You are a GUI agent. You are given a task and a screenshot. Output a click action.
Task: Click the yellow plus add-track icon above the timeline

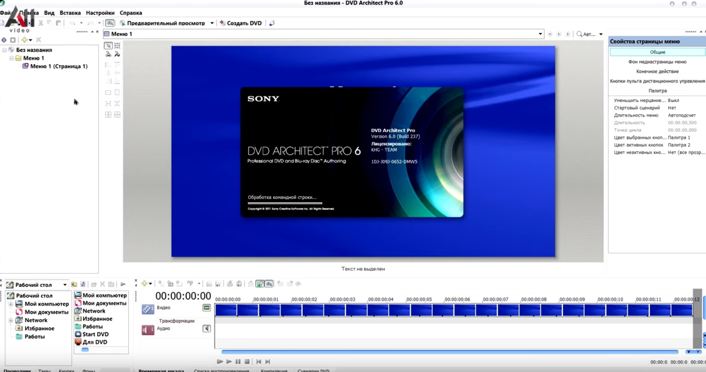point(144,284)
